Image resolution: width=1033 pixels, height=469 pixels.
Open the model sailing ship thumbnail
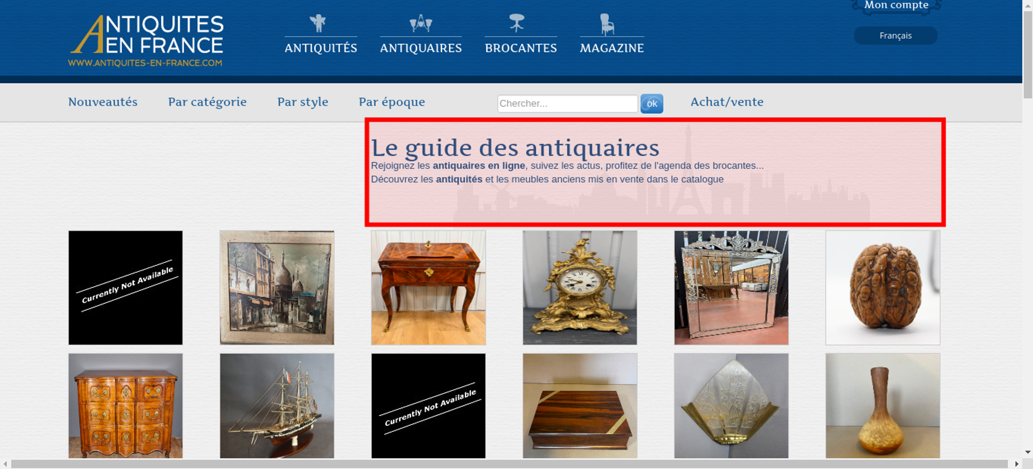point(277,406)
